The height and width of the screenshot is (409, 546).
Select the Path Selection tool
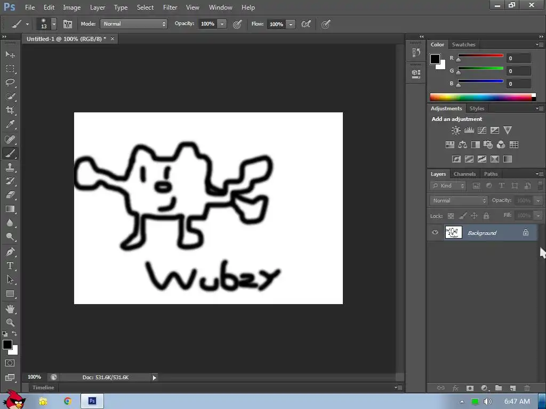point(10,280)
